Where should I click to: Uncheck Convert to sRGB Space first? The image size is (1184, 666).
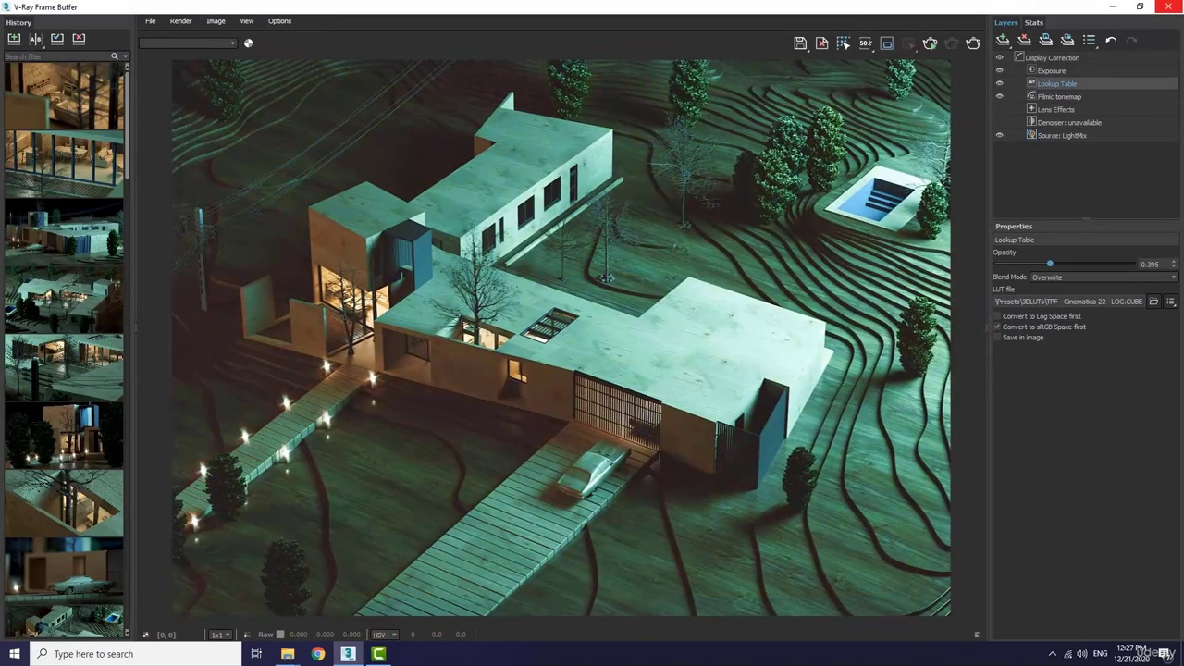pos(998,327)
